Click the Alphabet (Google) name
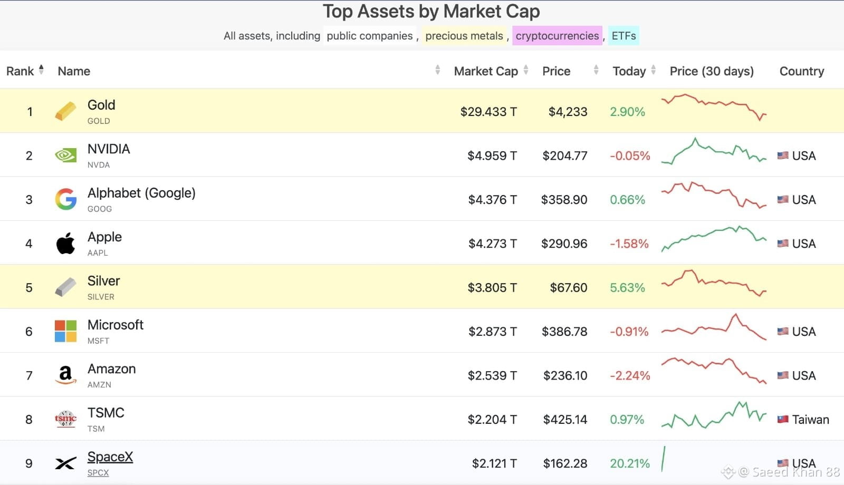 coord(141,193)
